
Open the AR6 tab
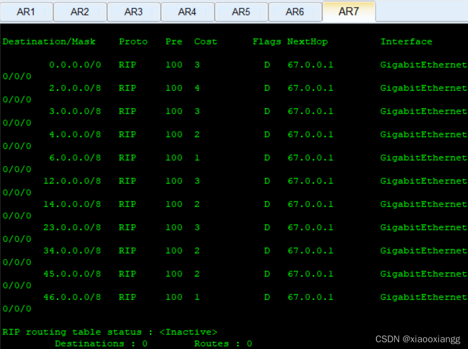(x=295, y=12)
